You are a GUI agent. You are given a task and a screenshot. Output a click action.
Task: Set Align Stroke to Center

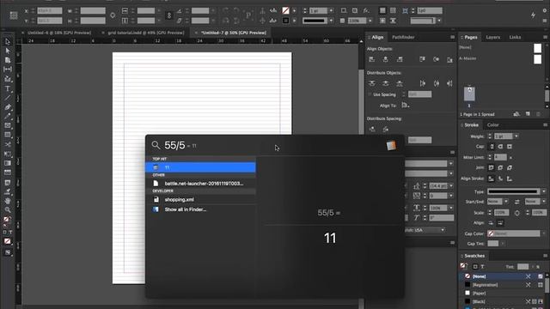pyautogui.click(x=492, y=179)
